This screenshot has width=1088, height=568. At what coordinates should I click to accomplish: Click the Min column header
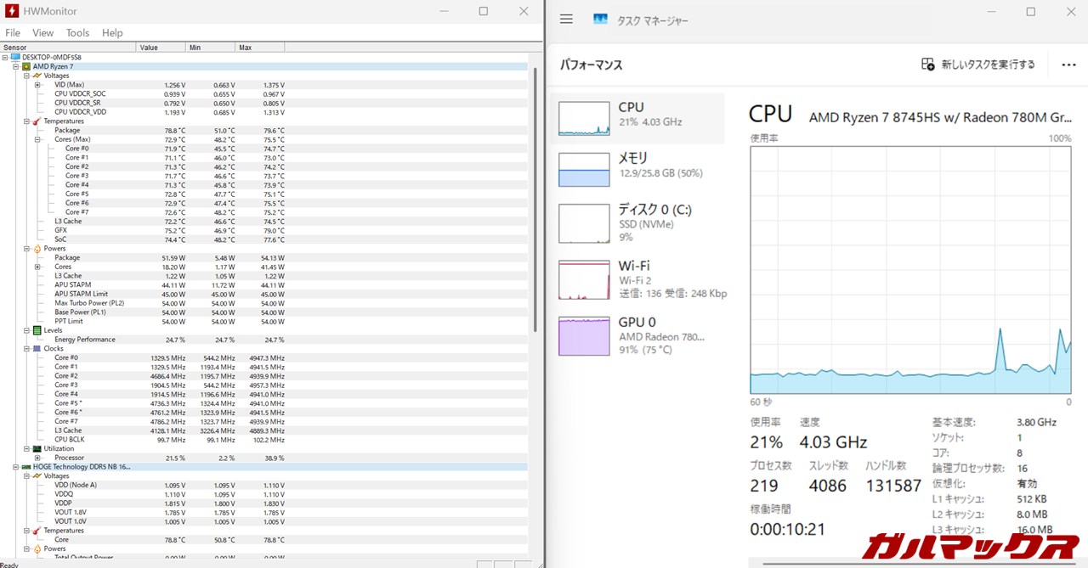(x=210, y=48)
